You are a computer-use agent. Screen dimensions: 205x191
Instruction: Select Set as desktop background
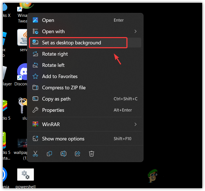(85, 43)
